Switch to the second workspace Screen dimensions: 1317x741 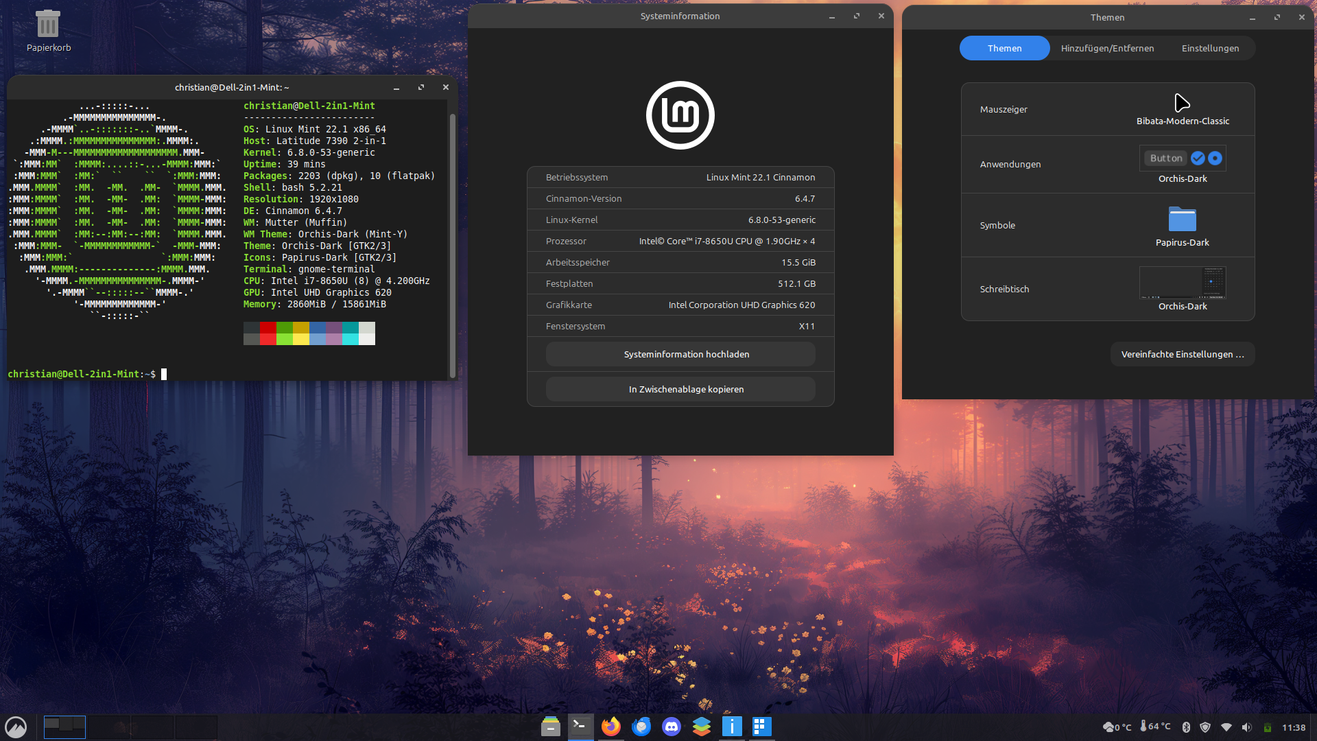click(109, 727)
